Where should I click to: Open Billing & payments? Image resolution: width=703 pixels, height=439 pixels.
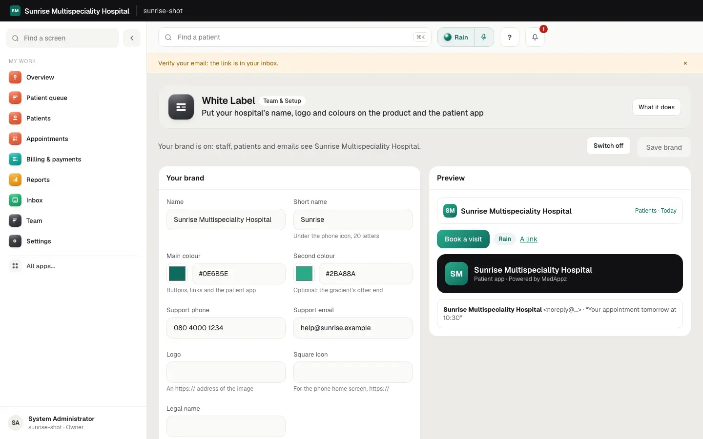click(x=73, y=160)
